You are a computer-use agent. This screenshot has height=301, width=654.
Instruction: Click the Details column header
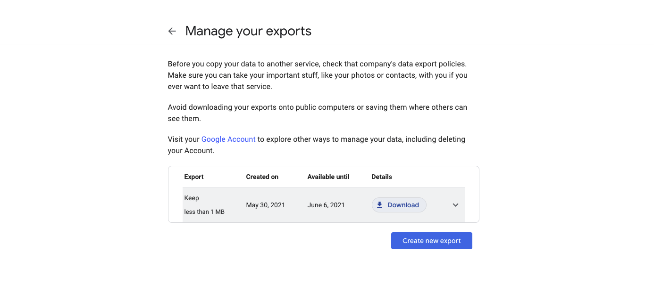382,177
